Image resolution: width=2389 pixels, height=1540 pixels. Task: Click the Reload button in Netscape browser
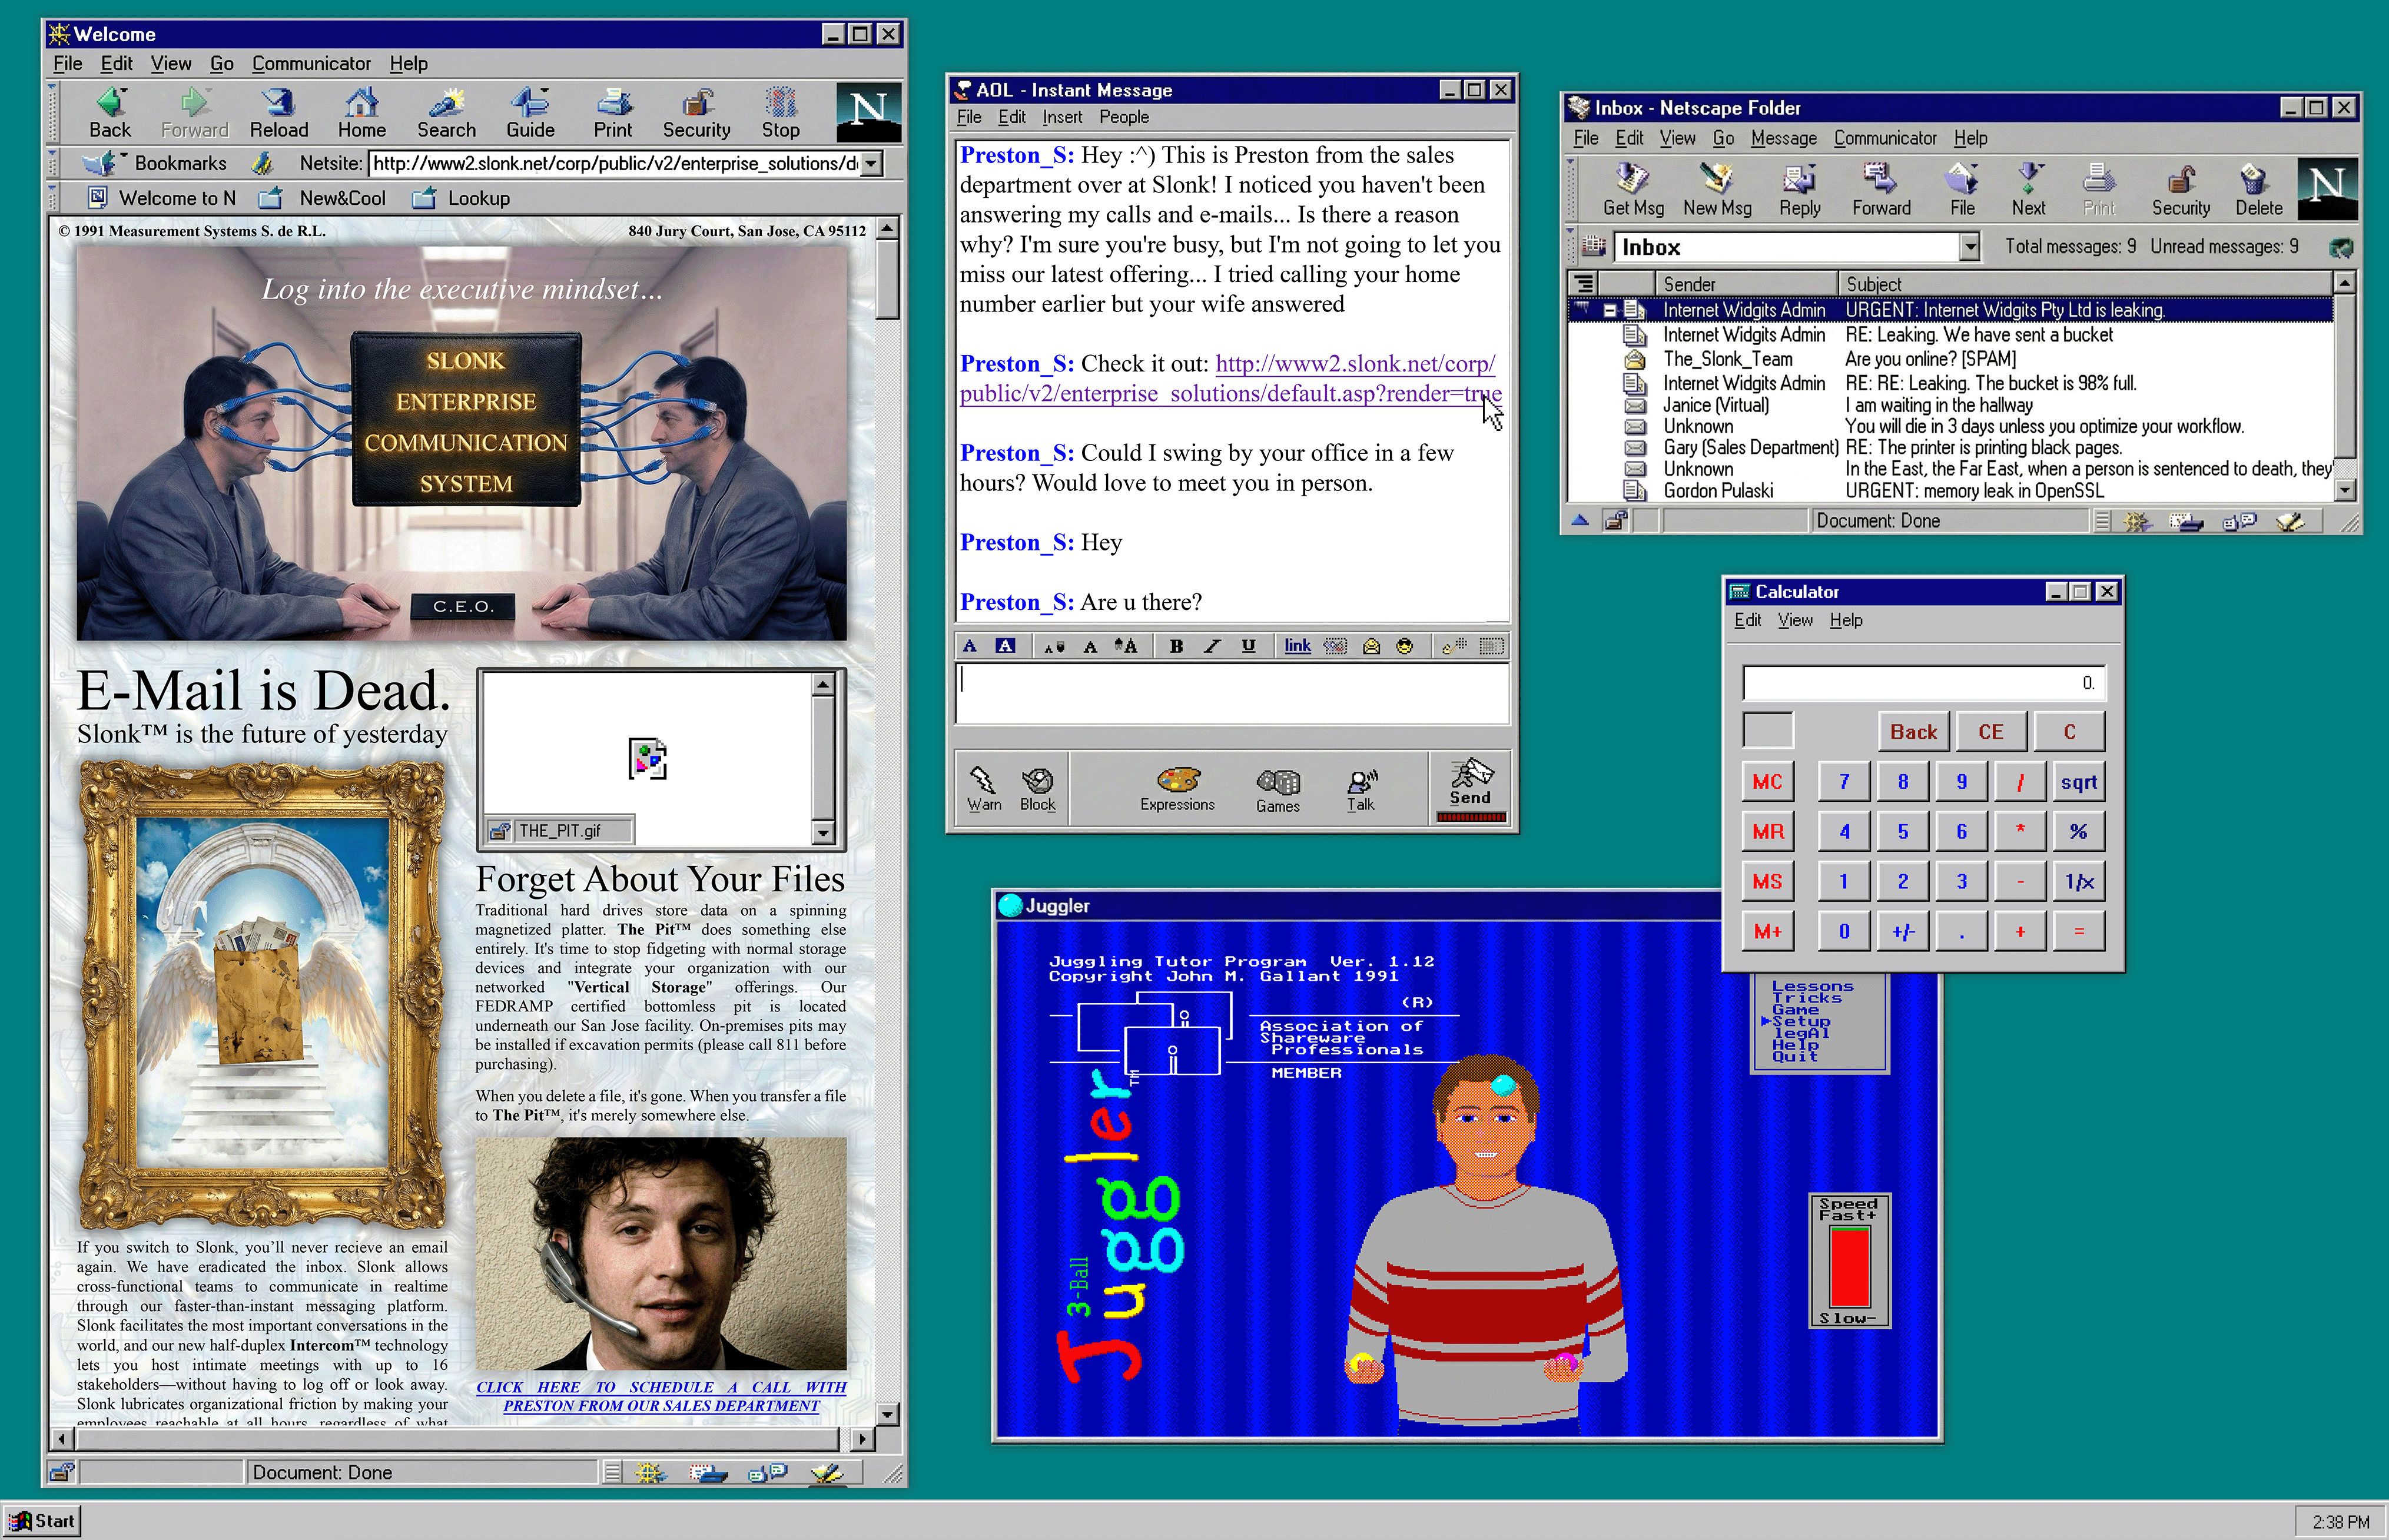coord(278,113)
